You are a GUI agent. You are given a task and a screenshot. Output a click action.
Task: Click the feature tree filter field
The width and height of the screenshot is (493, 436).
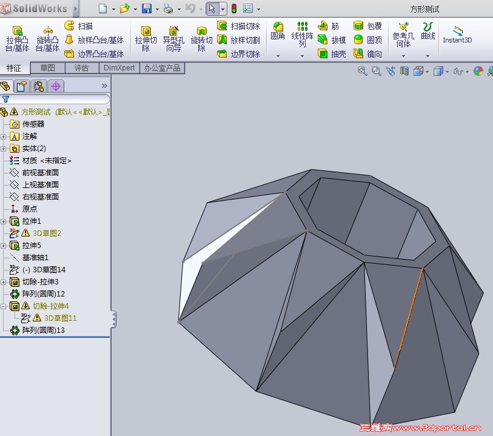click(x=55, y=99)
